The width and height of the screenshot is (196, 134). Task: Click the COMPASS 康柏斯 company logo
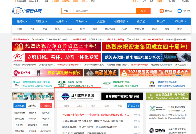coord(62,84)
